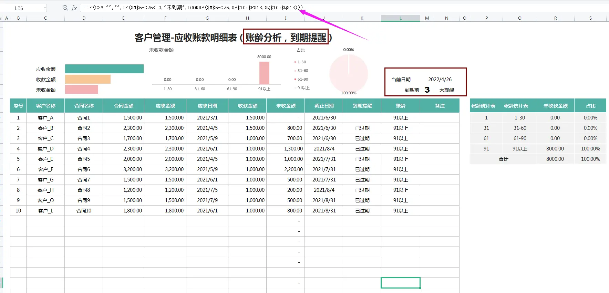Screen dimensions: 609x293
Task: Click the 应收日期 table header
Action: click(x=207, y=106)
